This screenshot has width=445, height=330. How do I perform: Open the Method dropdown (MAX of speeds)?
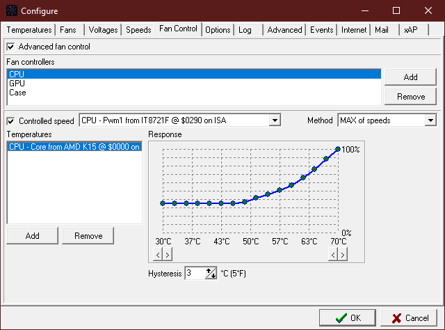coord(430,120)
